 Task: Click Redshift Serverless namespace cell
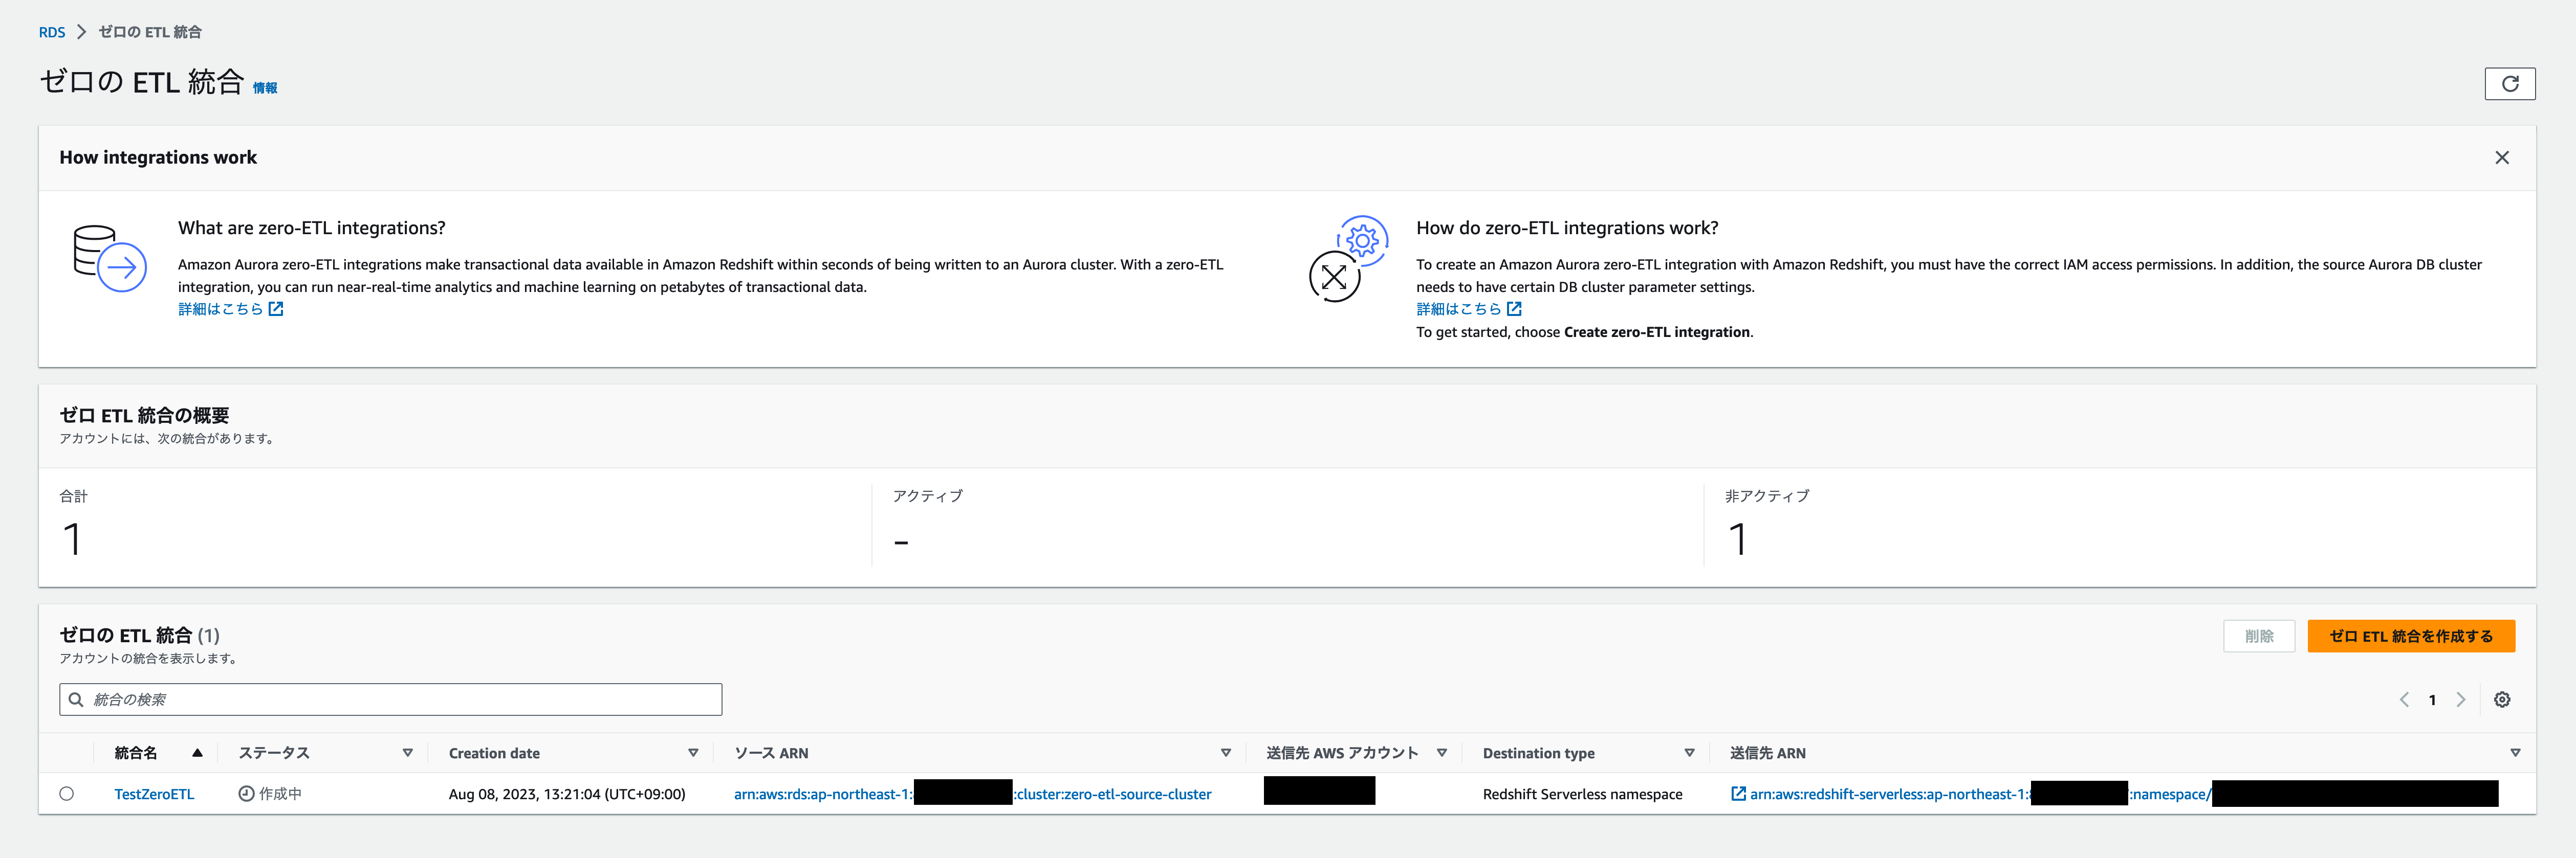tap(1582, 794)
